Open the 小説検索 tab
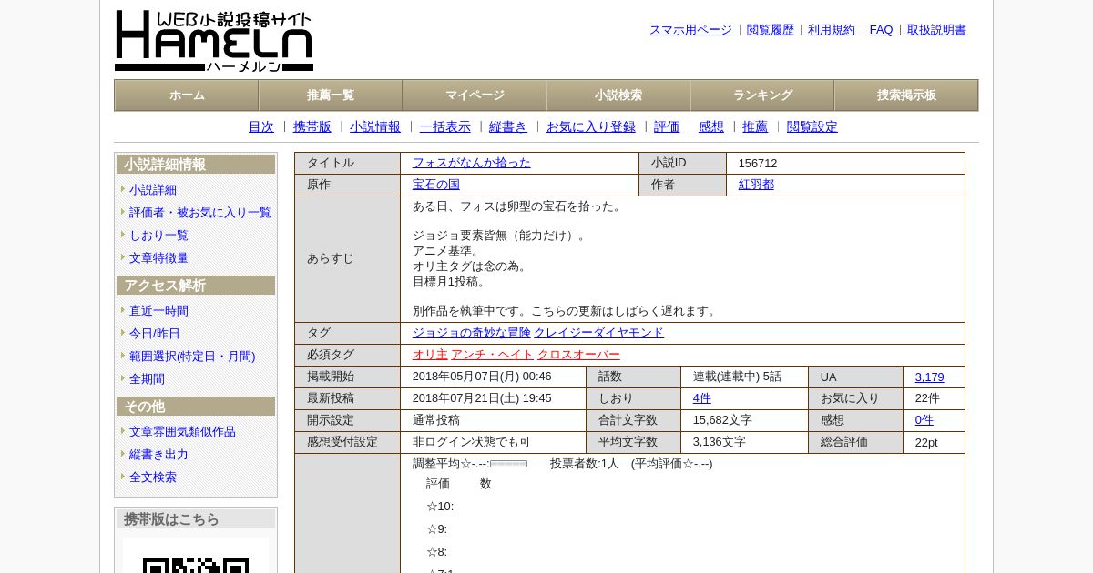 click(x=618, y=95)
